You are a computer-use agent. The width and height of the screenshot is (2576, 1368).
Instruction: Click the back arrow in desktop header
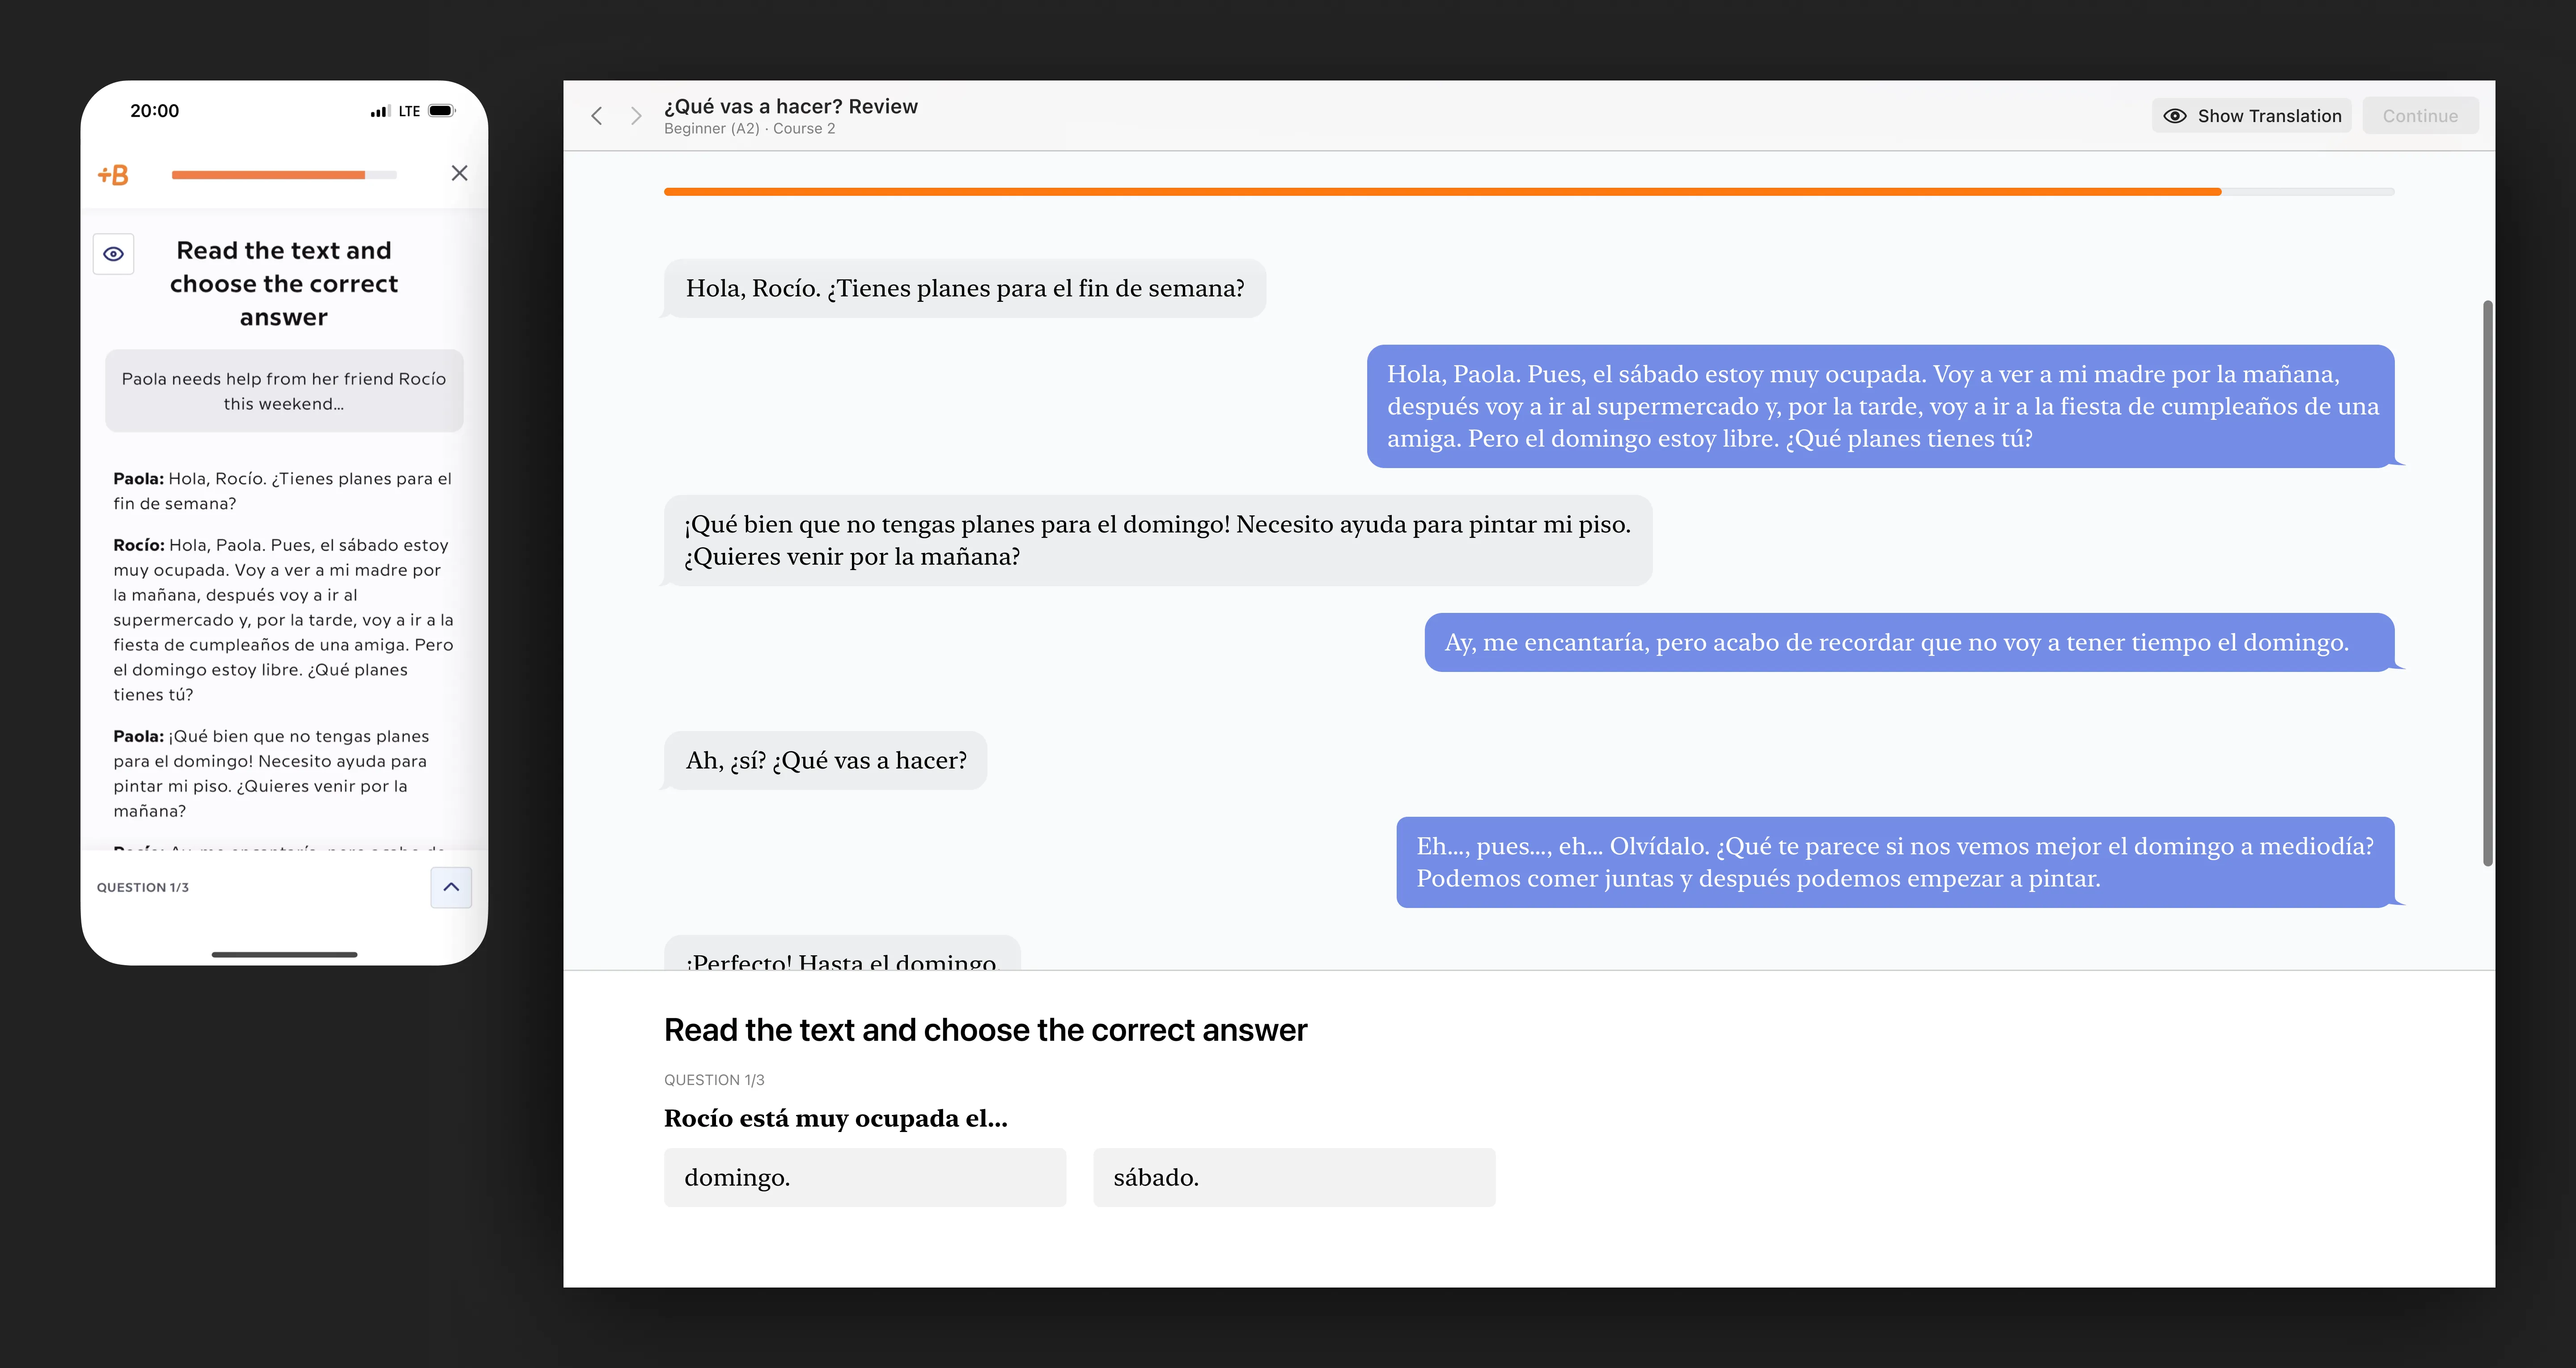(597, 116)
